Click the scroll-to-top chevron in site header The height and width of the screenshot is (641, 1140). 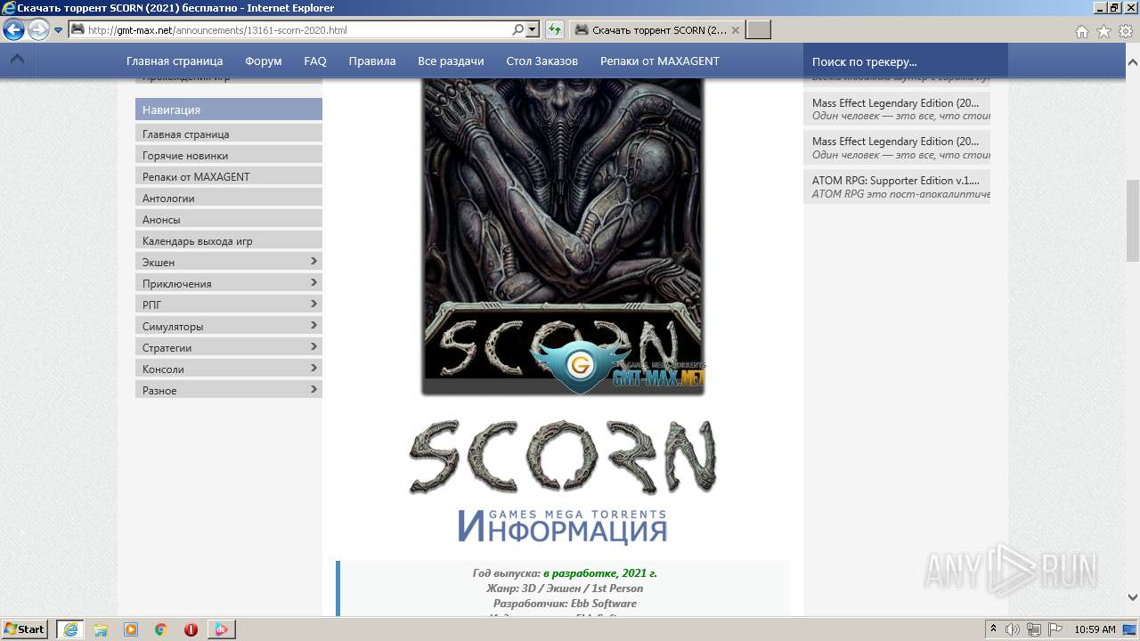17,61
